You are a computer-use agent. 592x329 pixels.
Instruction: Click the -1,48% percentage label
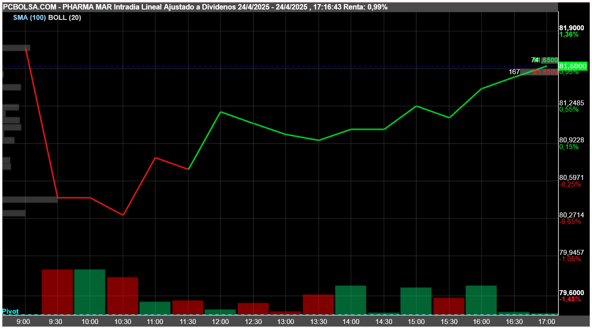(570, 299)
